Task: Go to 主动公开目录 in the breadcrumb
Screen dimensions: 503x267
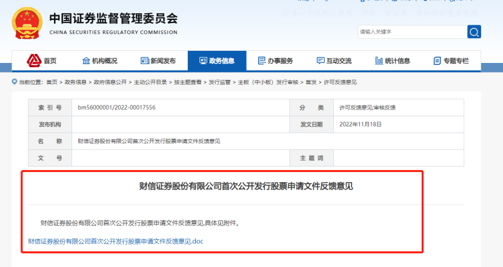Action: pyautogui.click(x=150, y=82)
